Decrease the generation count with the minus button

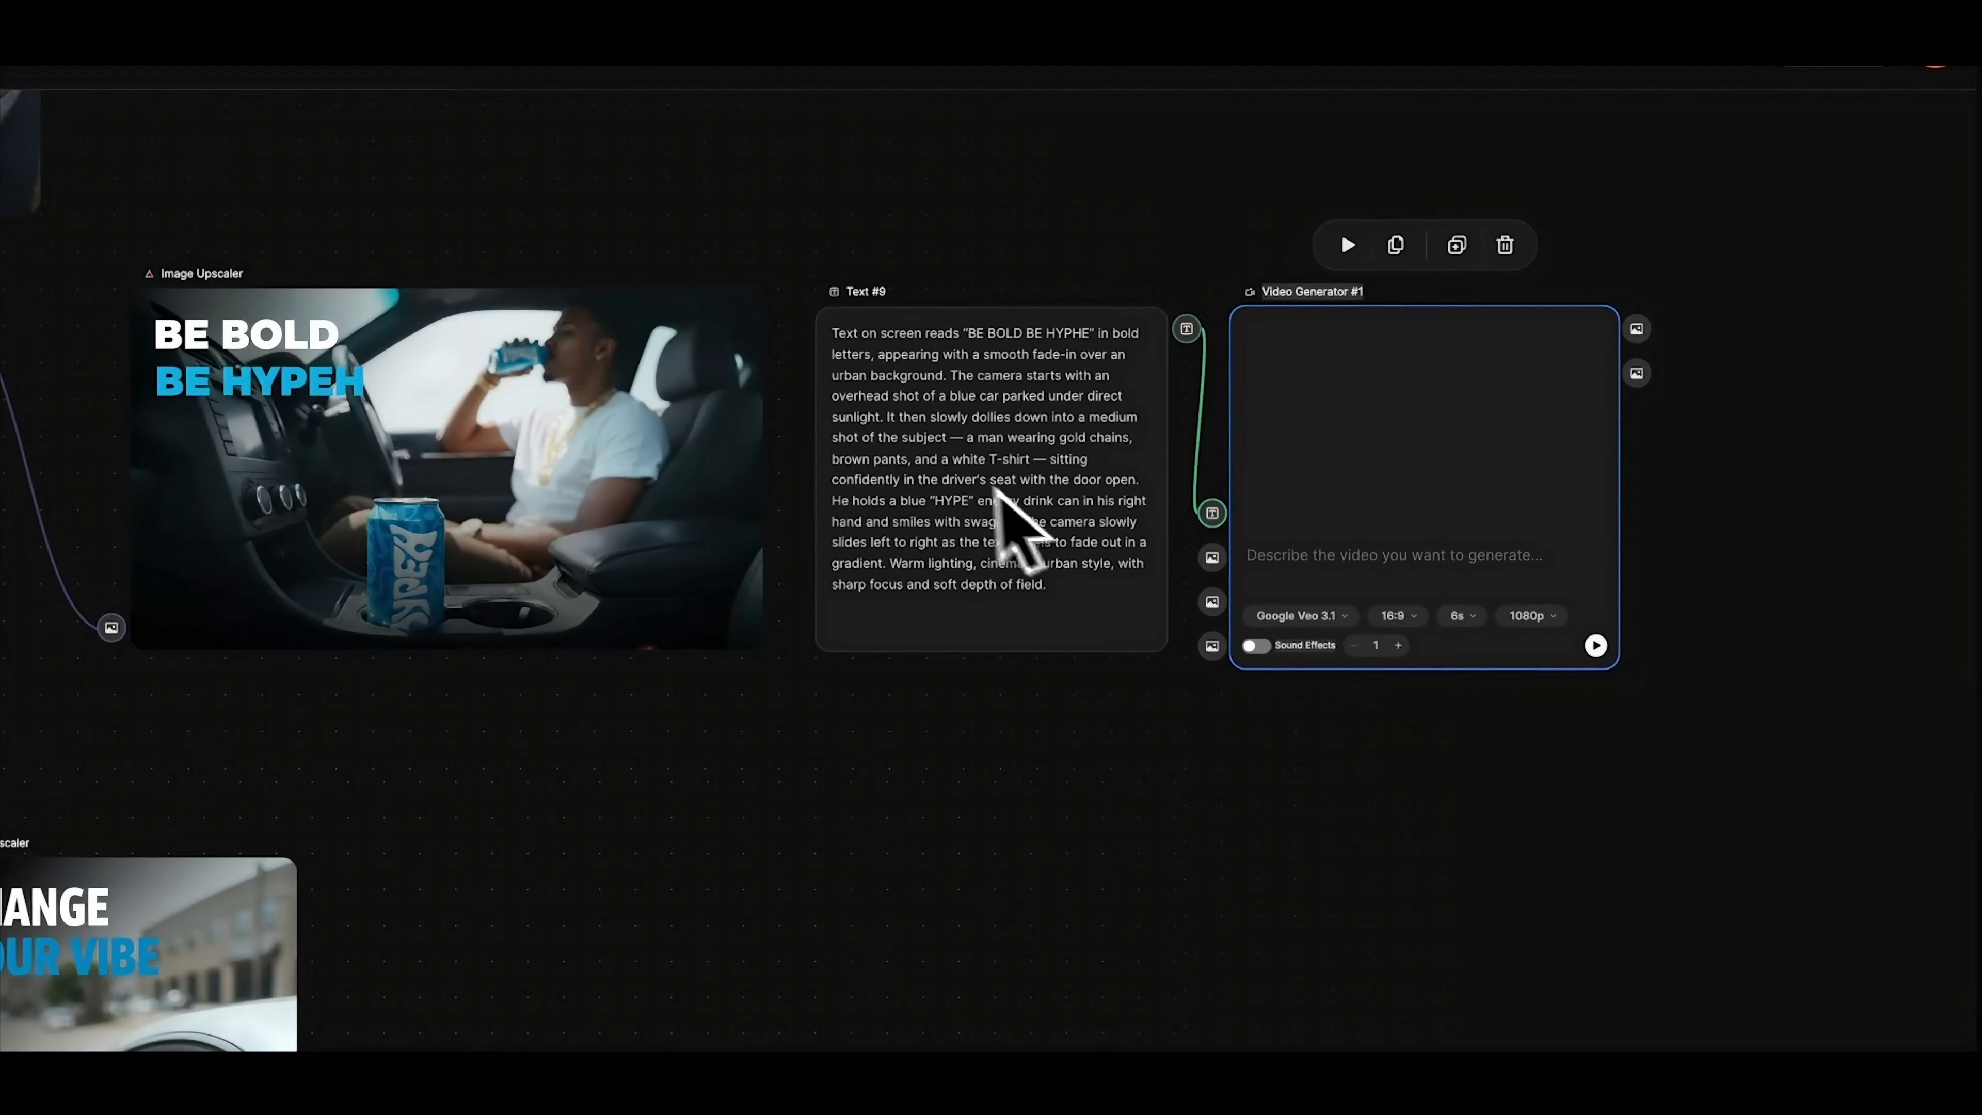[1353, 646]
